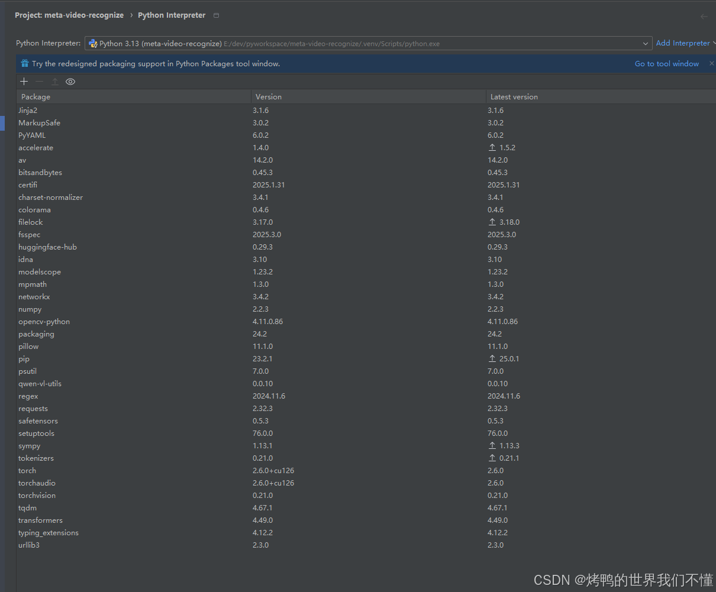This screenshot has height=592, width=716.
Task: Click the plus icon to install a package
Action: click(x=24, y=82)
